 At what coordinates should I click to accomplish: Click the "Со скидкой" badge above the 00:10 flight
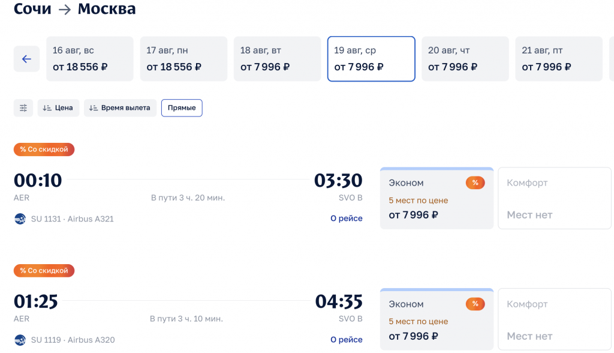pos(44,149)
